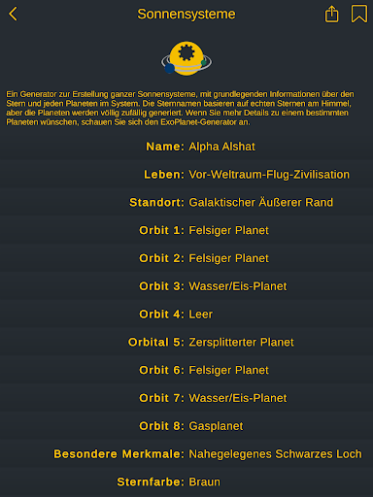Select the Standort Galaktischer Äußerer Rand row

coord(186,202)
